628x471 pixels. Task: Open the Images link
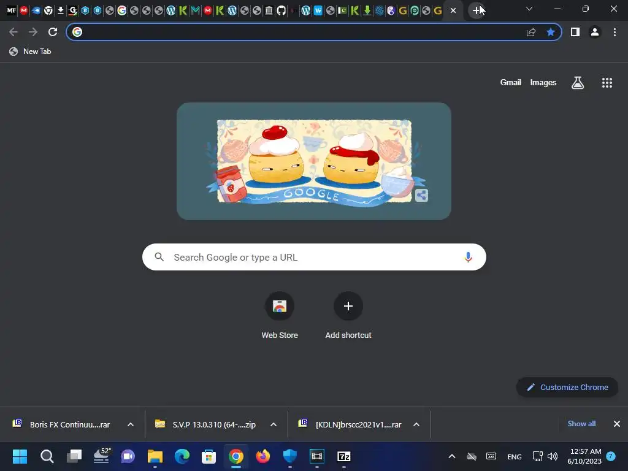coord(543,83)
